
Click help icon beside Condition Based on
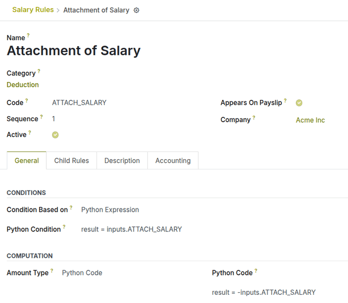[71, 207]
